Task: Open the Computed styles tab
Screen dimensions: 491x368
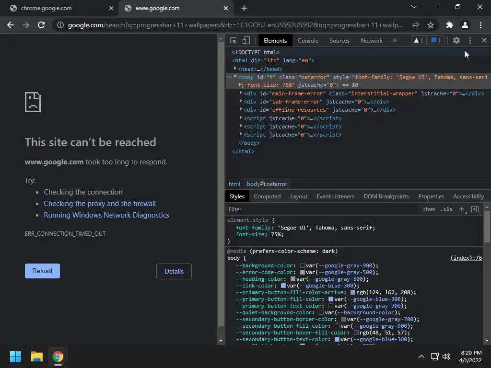Action: pos(267,196)
